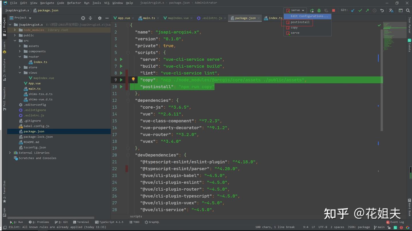Stop the running process with red square icon
Viewport: 412px width, 231px height.
(333, 10)
